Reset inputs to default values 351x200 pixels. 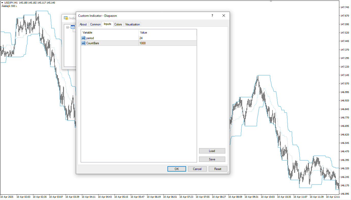pyautogui.click(x=218, y=169)
